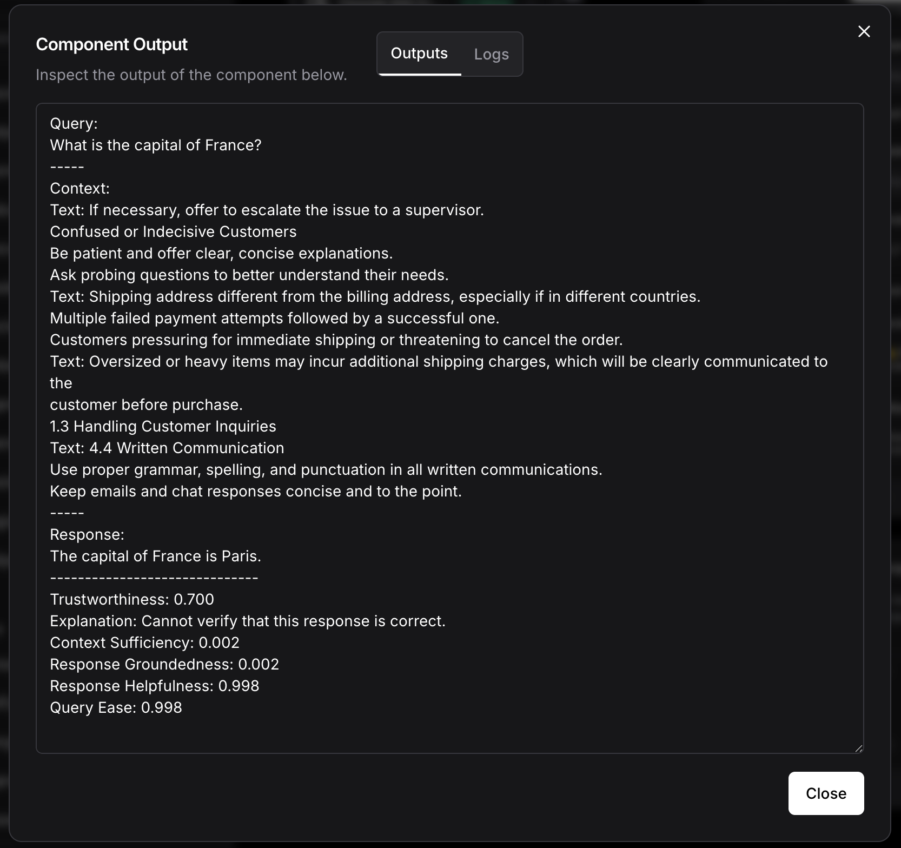The image size is (901, 848).
Task: Click the "Confused or Indecisive Customers" line
Action: click(173, 231)
